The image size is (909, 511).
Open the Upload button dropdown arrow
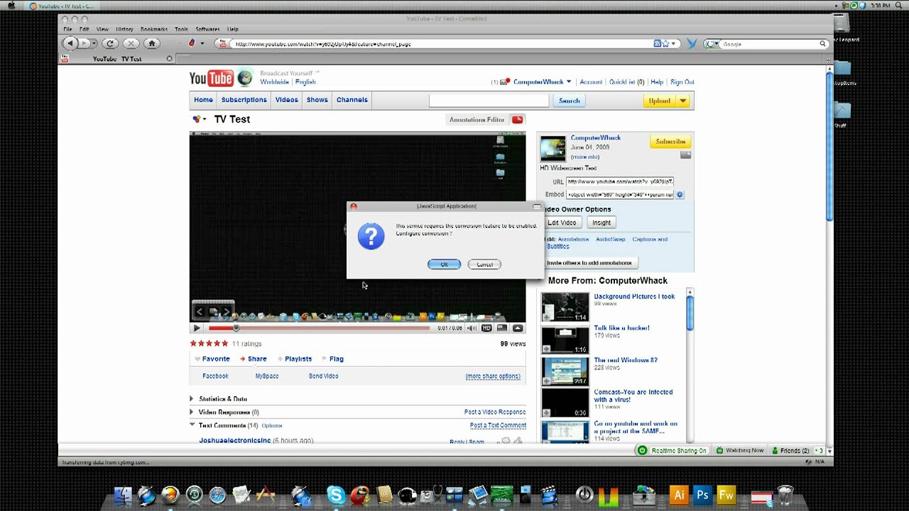pos(683,101)
